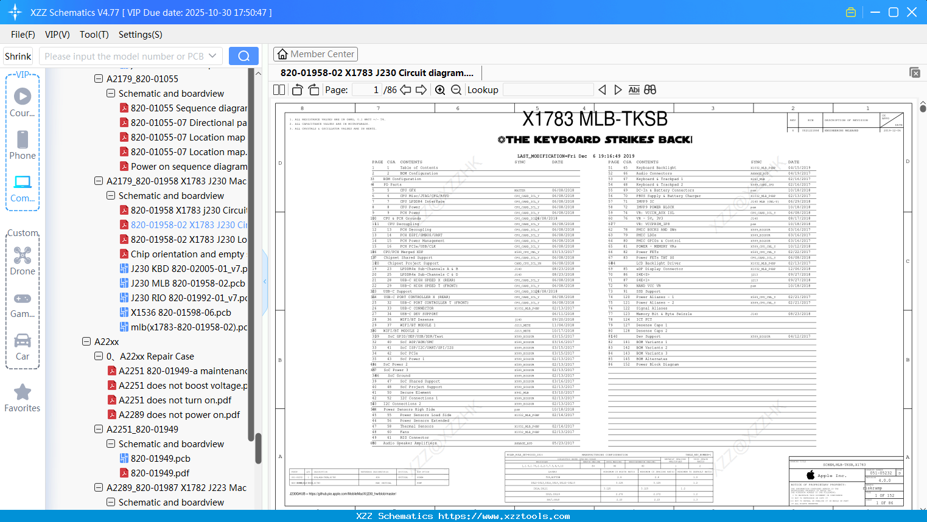The width and height of the screenshot is (927, 522).
Task: Open Favorites star in sidebar
Action: (23, 398)
